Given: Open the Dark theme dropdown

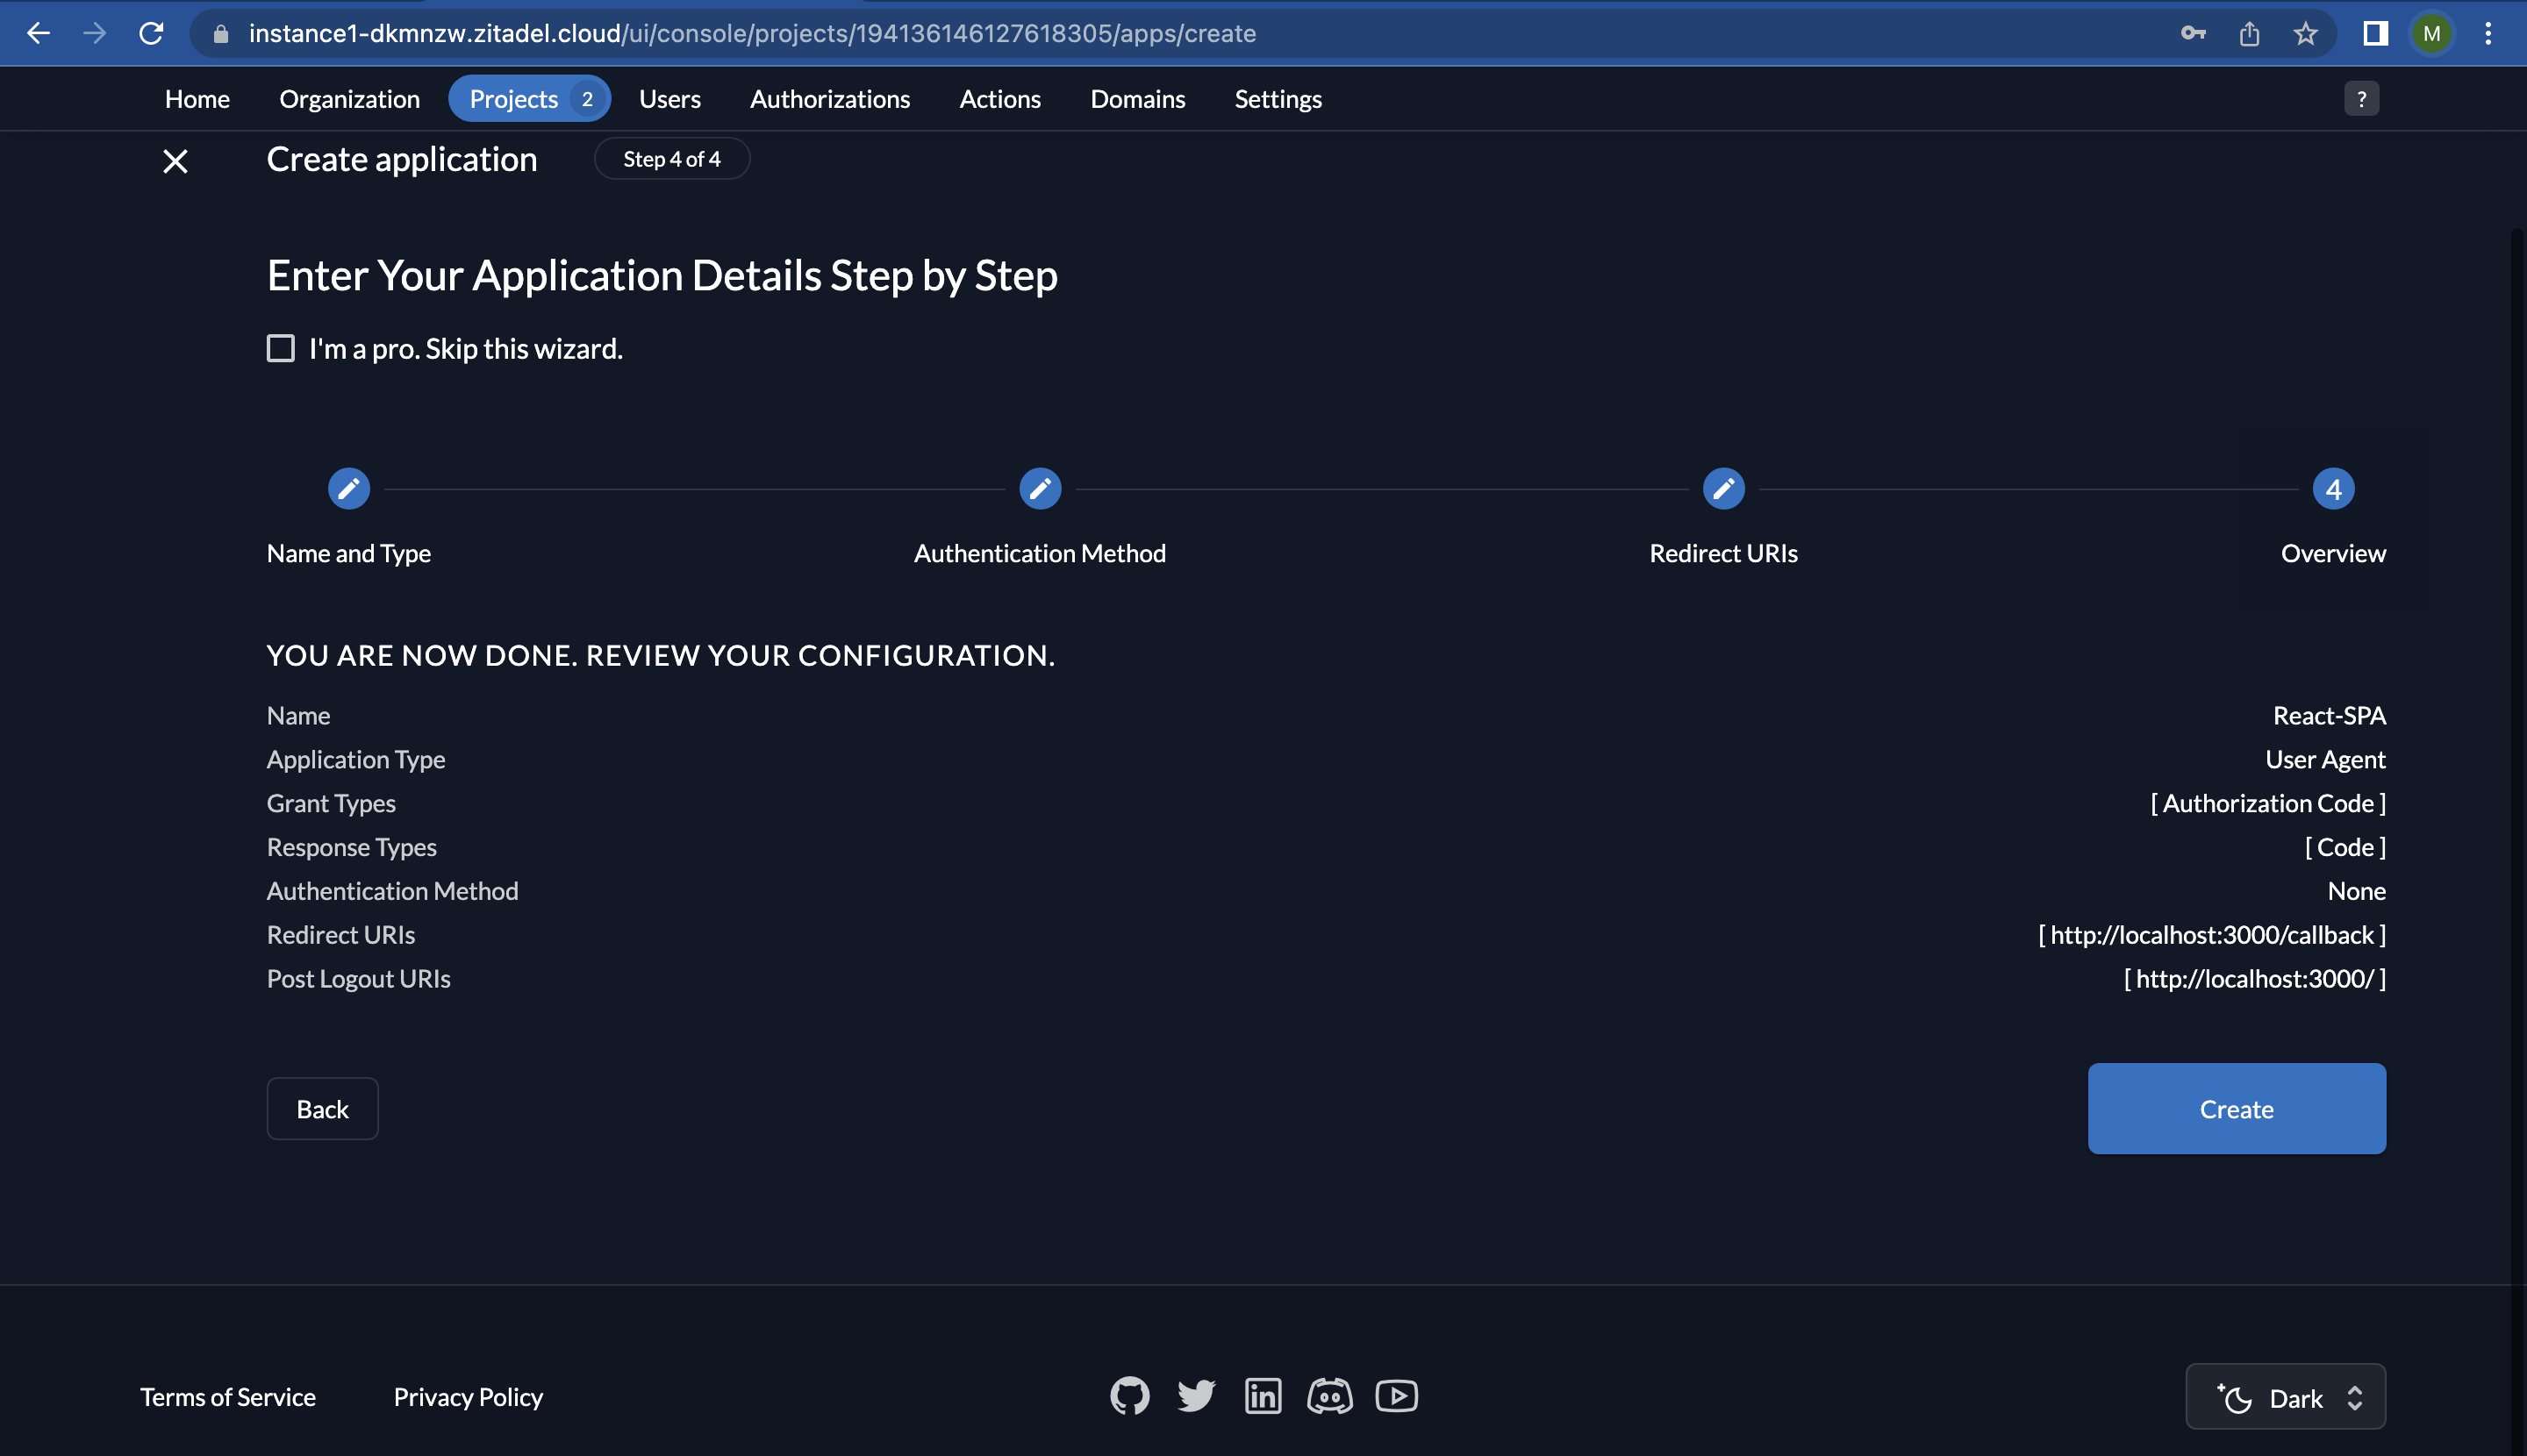Looking at the screenshot, I should [x=2285, y=1397].
